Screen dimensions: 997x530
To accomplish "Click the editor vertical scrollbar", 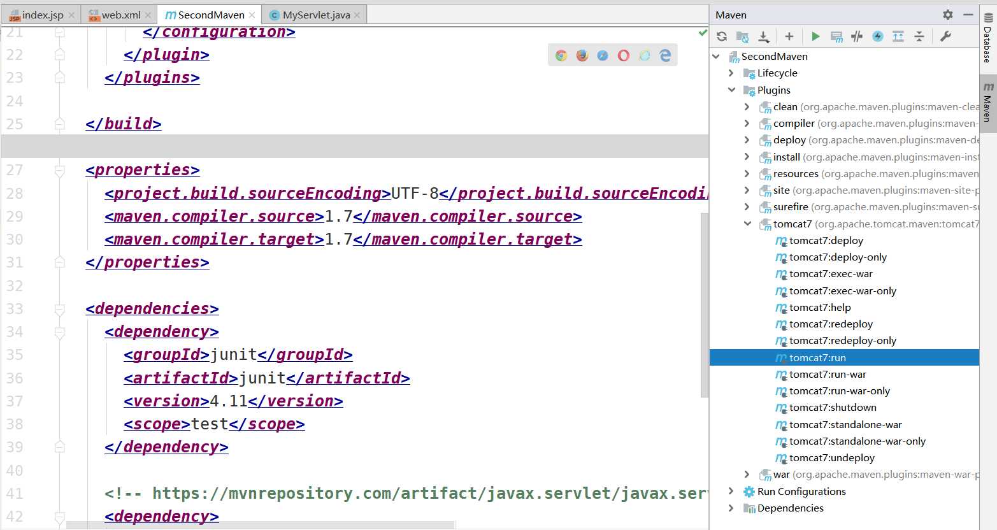I will tap(704, 304).
